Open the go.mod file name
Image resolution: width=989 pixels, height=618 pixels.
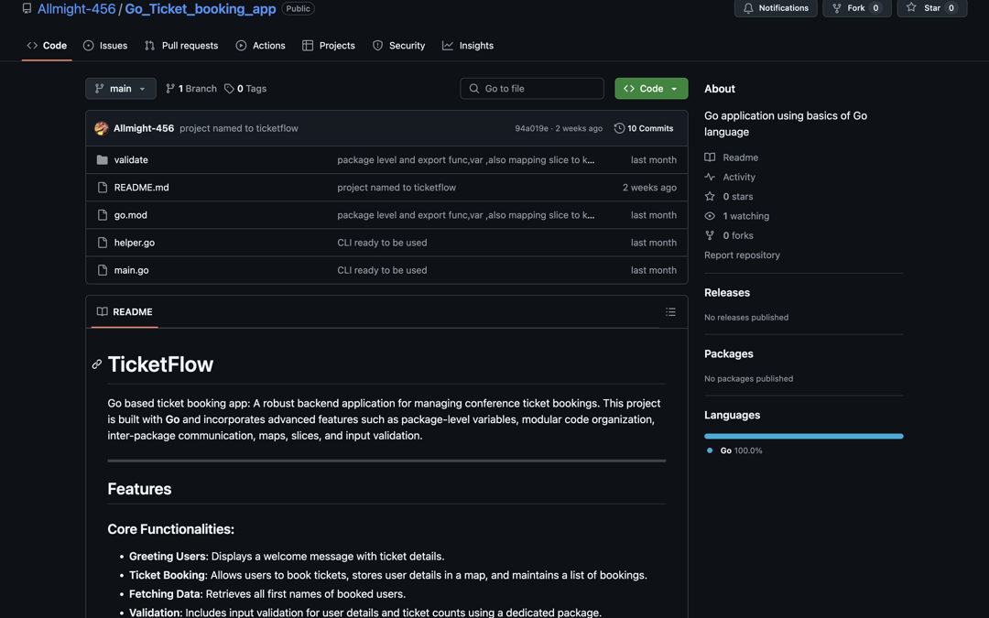tap(131, 215)
